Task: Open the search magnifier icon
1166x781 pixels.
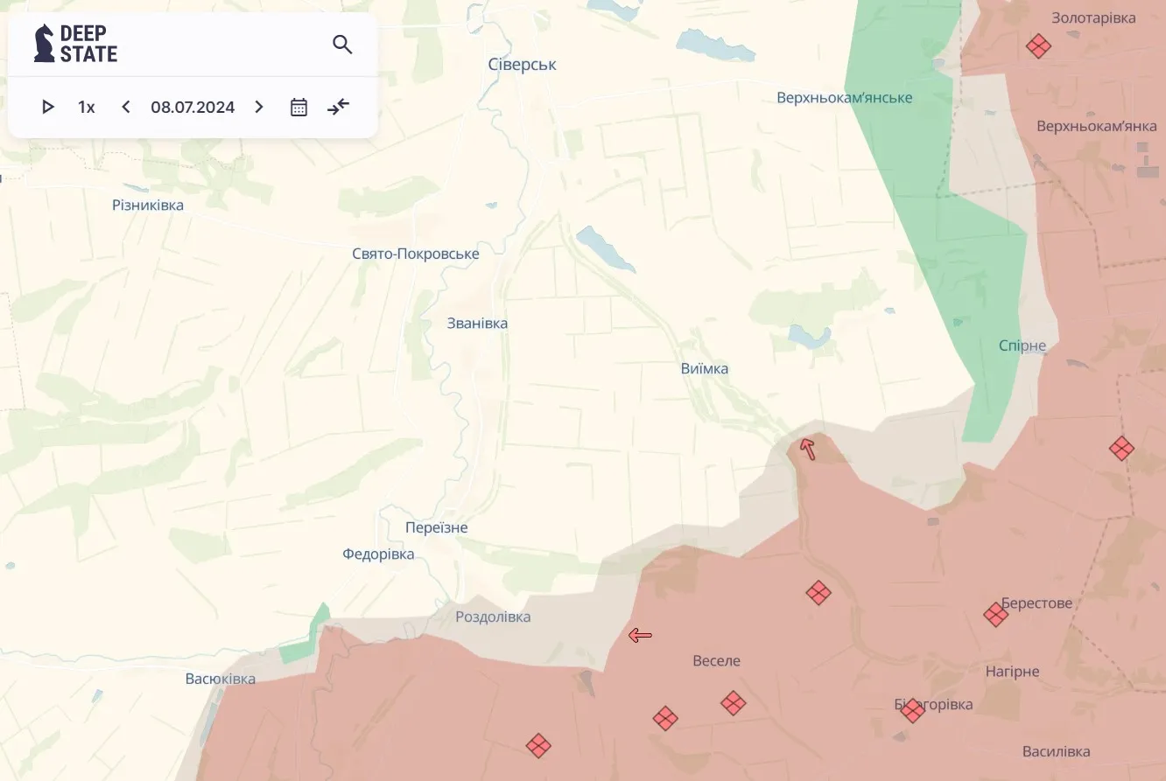Action: 342,45
